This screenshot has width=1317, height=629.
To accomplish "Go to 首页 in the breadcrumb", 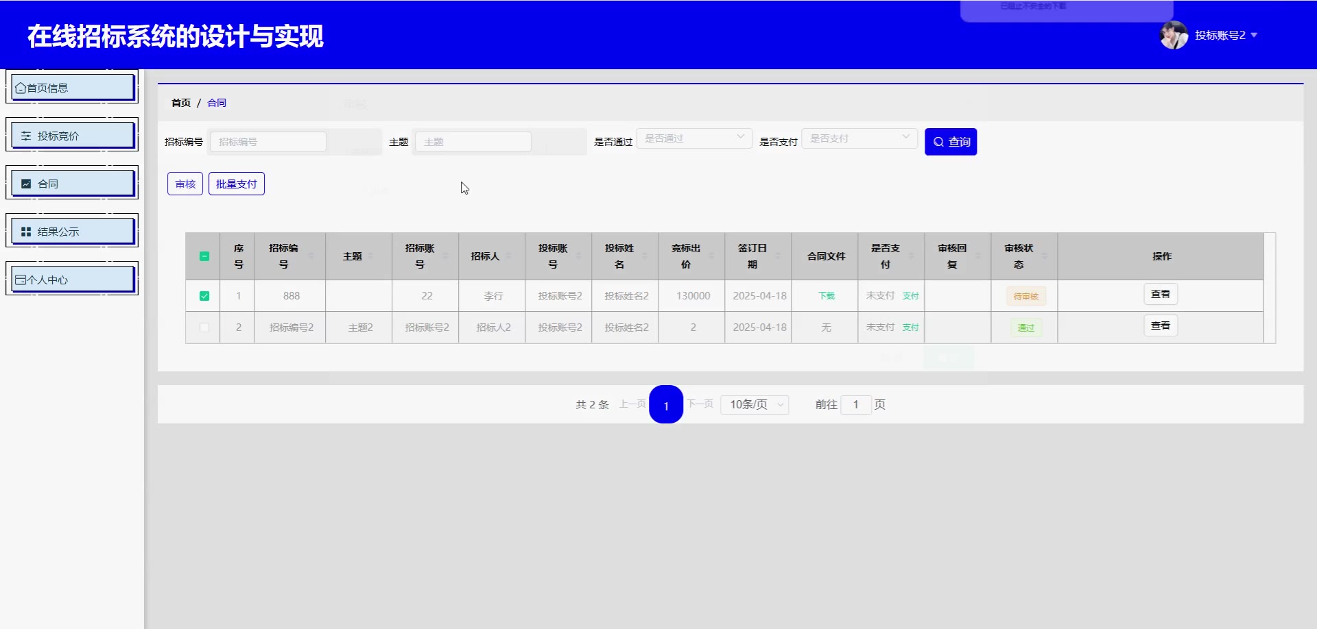I will [x=181, y=103].
